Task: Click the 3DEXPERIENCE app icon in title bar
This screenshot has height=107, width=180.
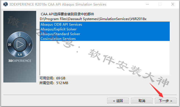Action: [5, 4]
